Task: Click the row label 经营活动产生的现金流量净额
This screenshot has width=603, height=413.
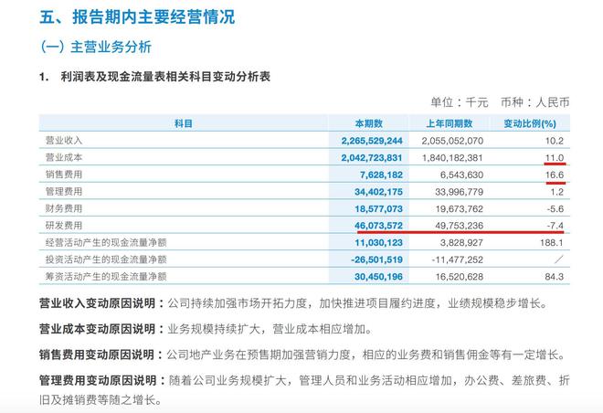Action: coord(106,242)
